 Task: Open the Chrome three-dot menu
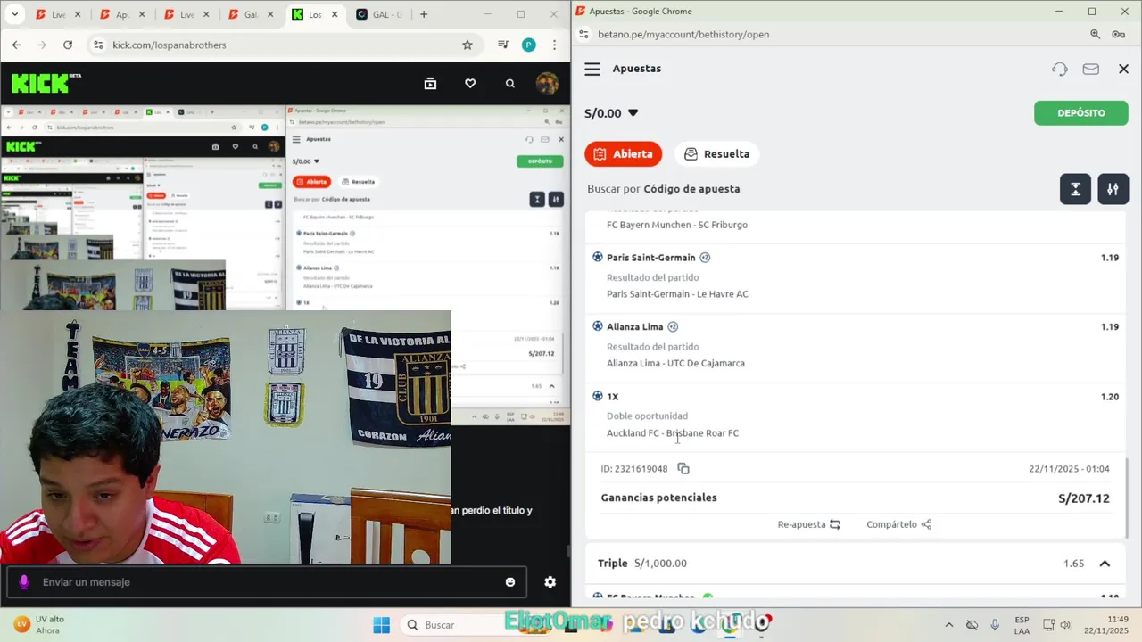pyautogui.click(x=555, y=45)
